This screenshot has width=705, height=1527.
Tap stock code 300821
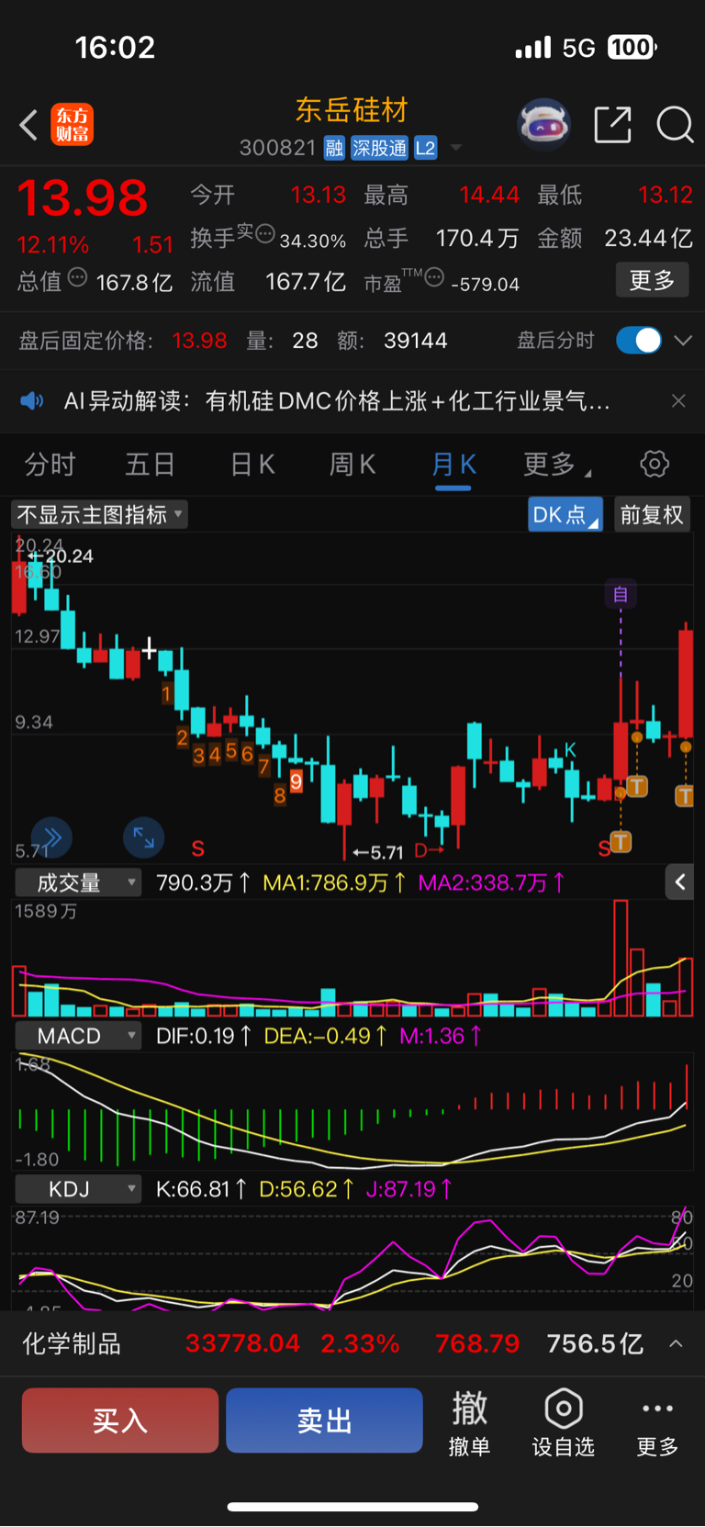click(277, 148)
